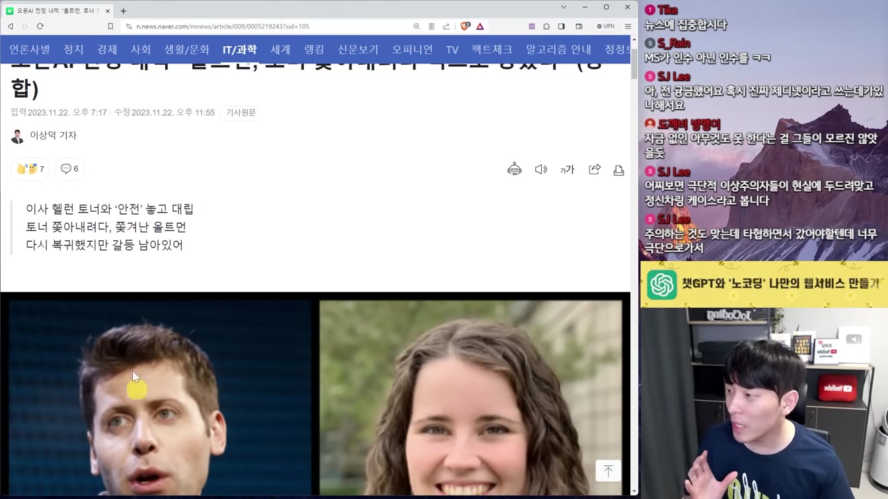Open the 신문보기 section
Screen dimensions: 888x499
coord(358,50)
